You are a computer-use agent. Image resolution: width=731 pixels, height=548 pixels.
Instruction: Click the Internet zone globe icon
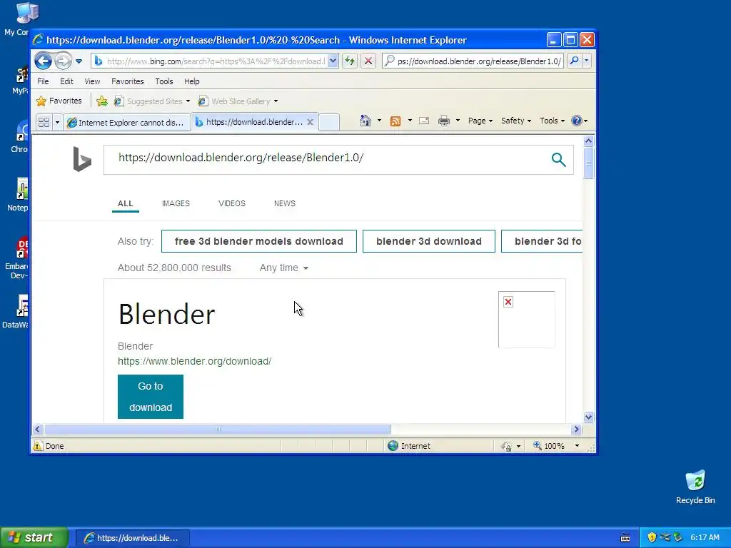(393, 446)
